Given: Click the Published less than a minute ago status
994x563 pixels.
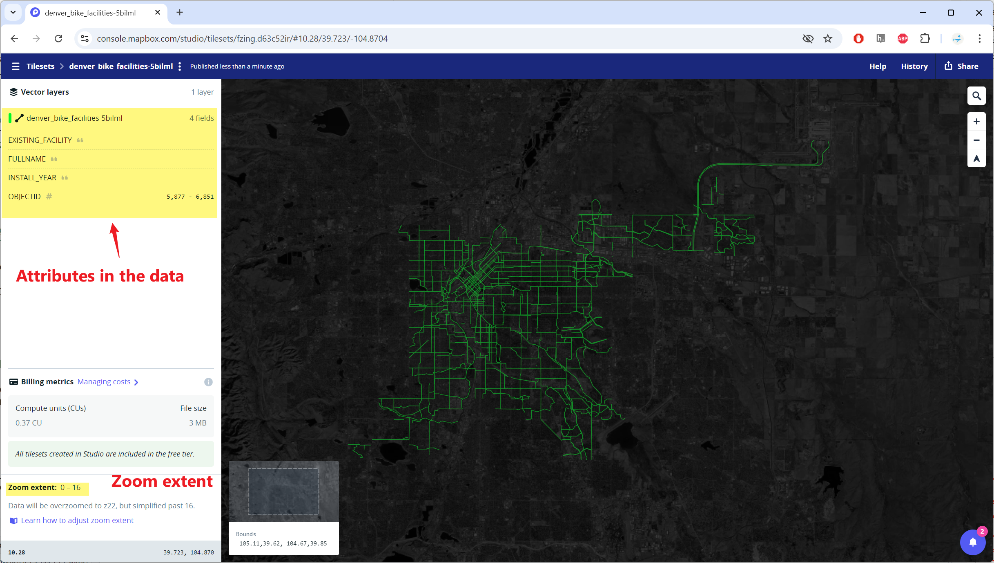Looking at the screenshot, I should [x=237, y=66].
